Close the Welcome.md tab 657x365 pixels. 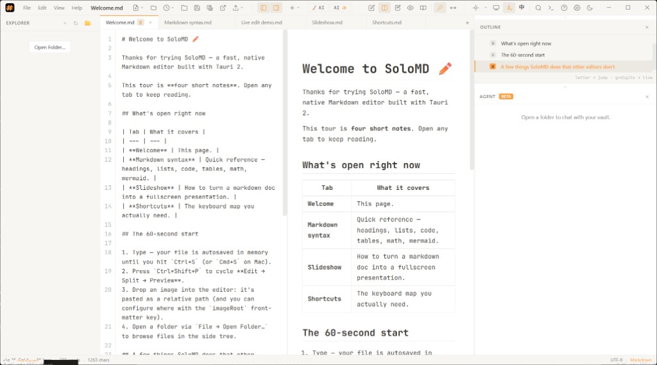pos(150,22)
